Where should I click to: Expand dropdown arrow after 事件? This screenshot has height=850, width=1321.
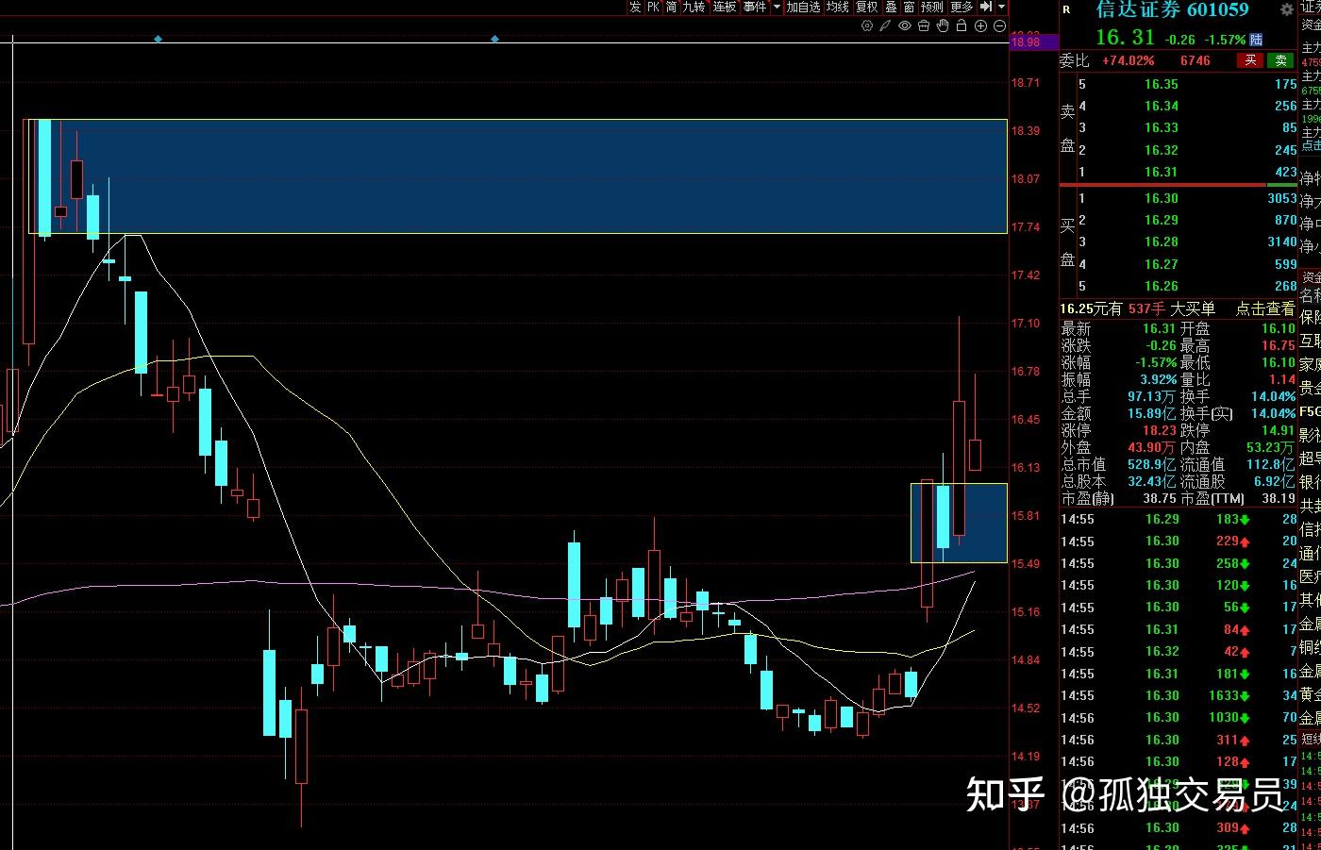(778, 7)
